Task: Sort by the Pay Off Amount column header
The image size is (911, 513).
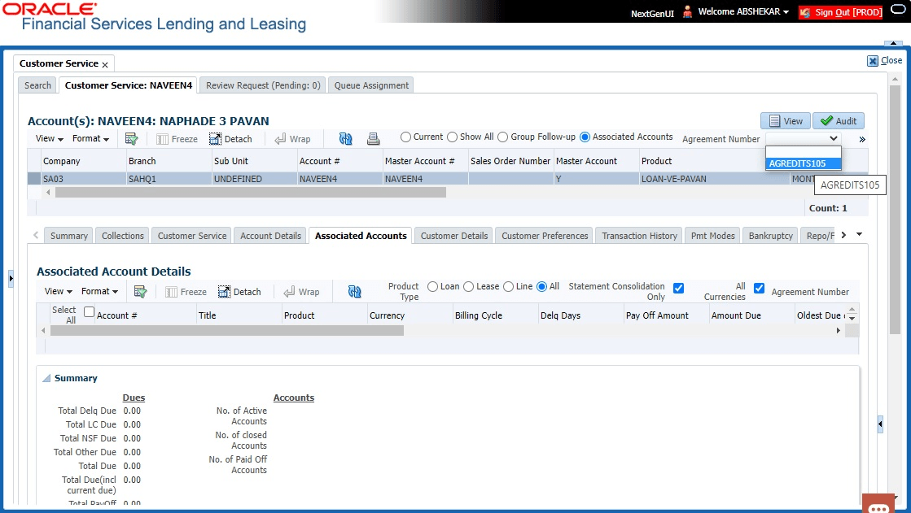Action: pyautogui.click(x=657, y=315)
